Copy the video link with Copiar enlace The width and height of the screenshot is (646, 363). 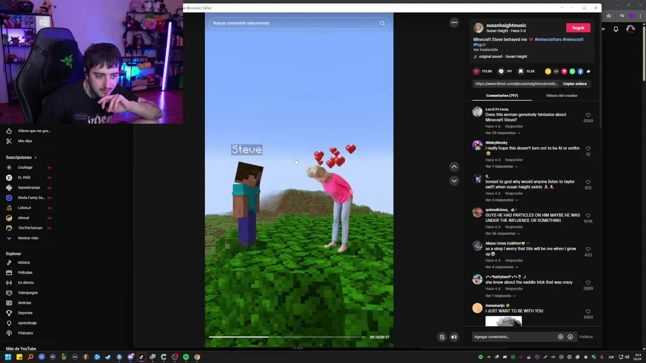click(575, 84)
